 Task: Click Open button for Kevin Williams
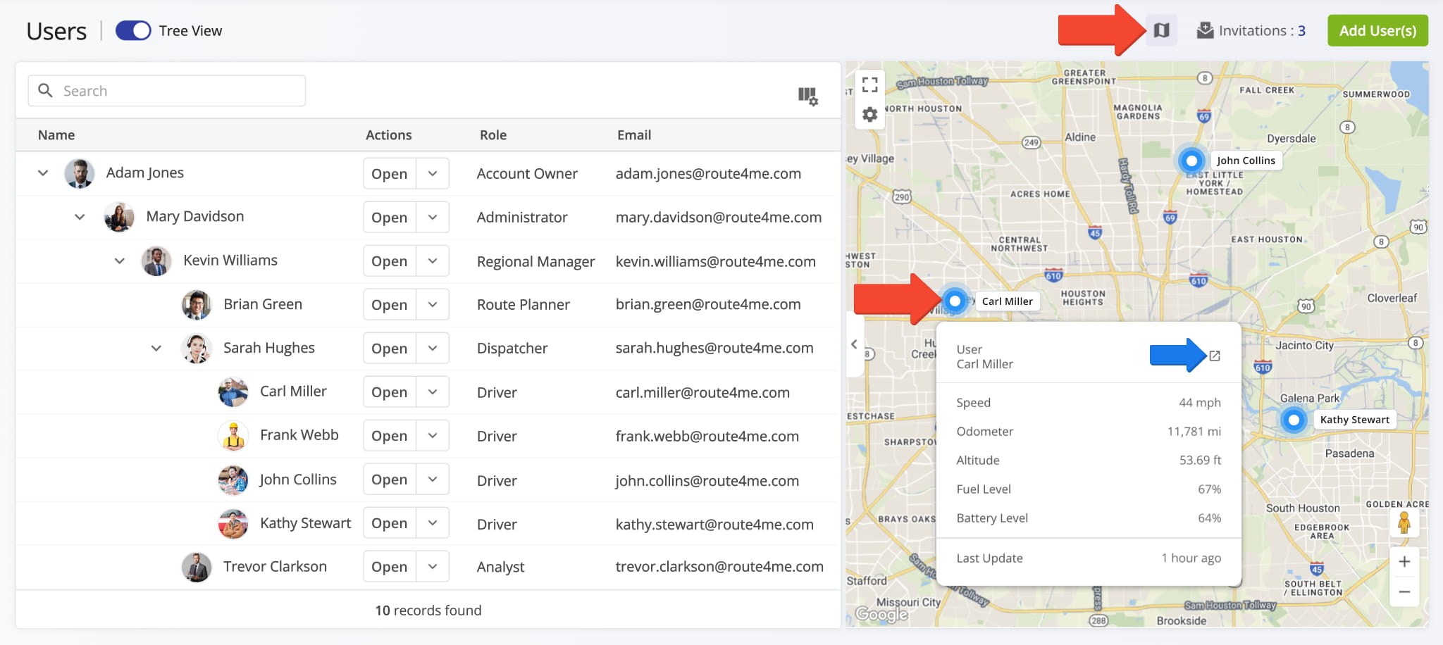[390, 261]
